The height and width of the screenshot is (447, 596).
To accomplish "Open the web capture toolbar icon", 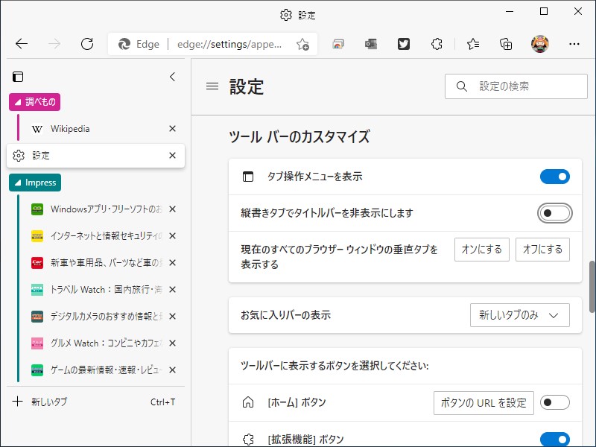I will point(337,44).
